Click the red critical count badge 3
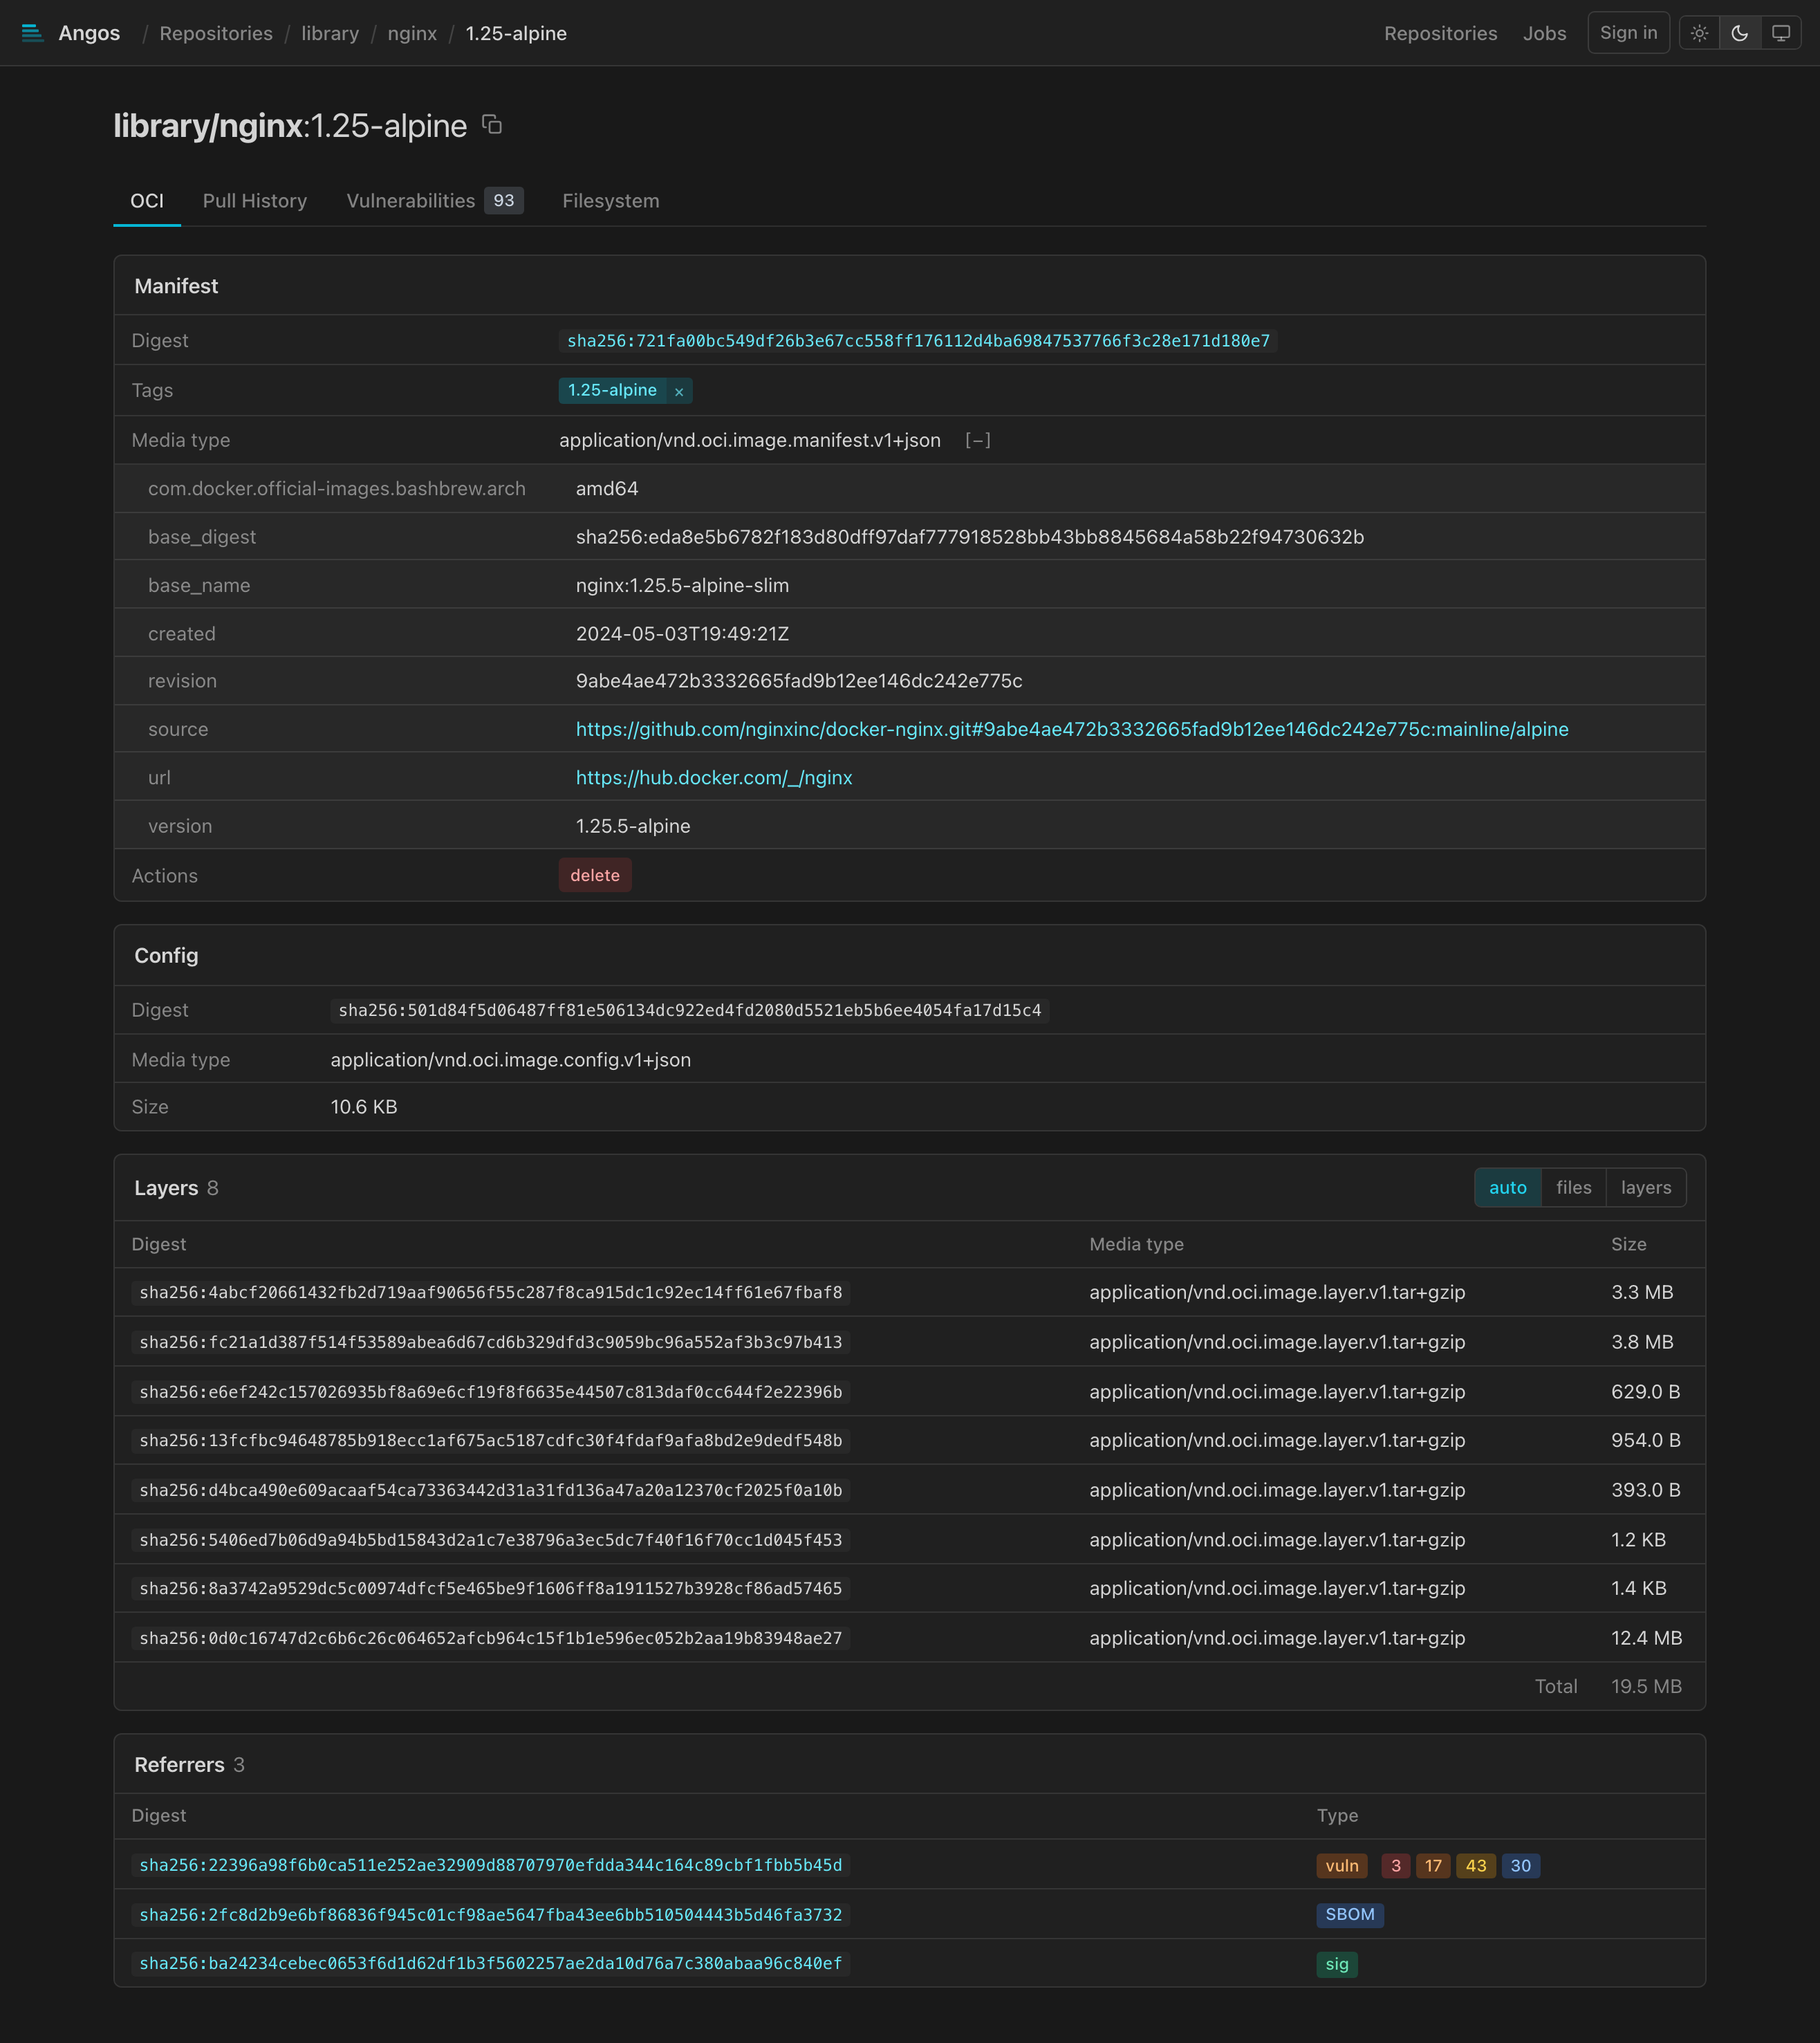The height and width of the screenshot is (2043, 1820). (1396, 1865)
